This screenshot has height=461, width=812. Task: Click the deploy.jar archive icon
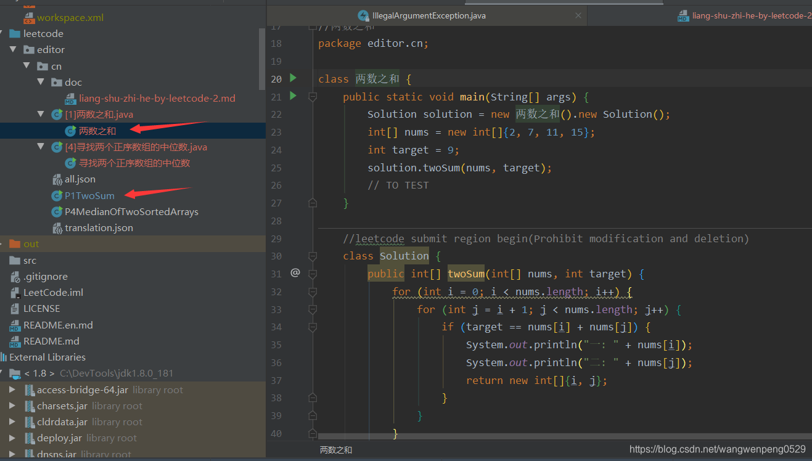(x=29, y=438)
